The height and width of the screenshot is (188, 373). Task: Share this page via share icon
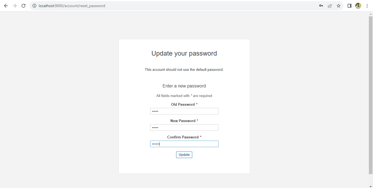click(x=330, y=6)
